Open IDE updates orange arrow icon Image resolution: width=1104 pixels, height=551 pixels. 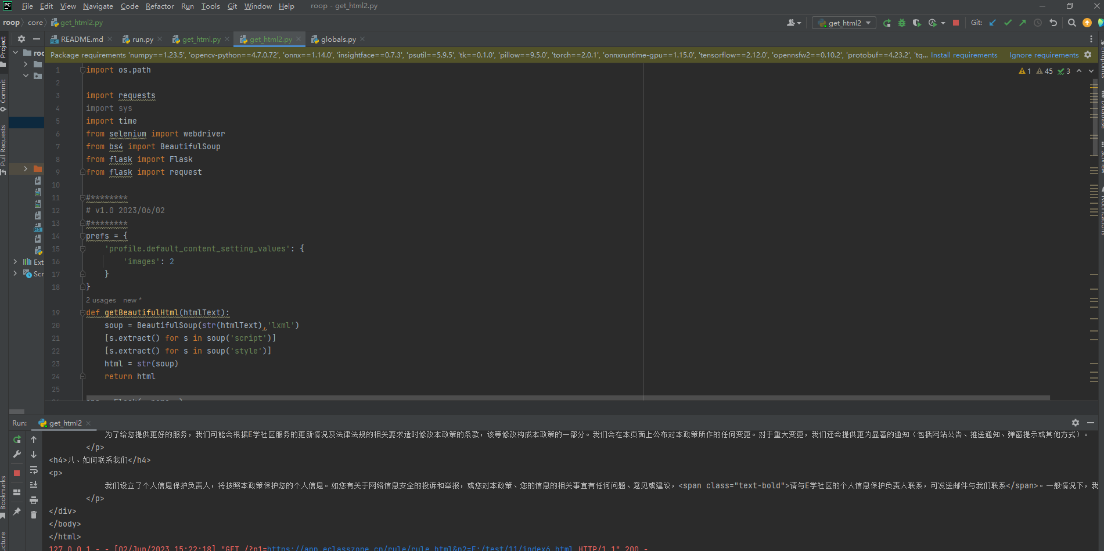tap(1087, 23)
